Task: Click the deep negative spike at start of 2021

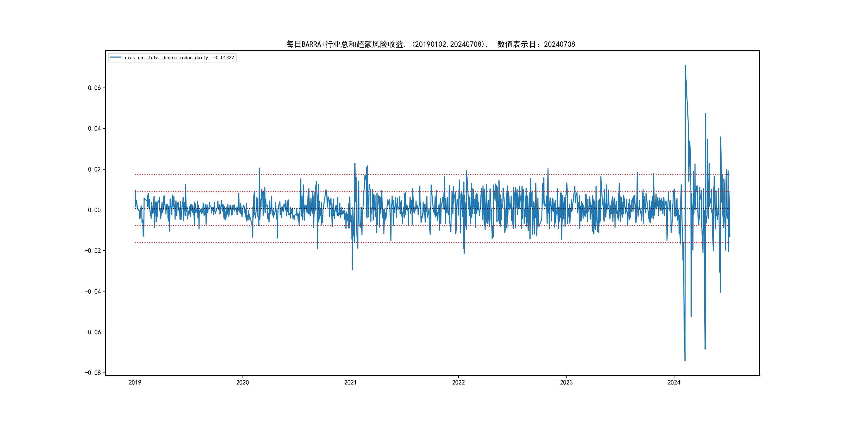Action: [x=352, y=269]
